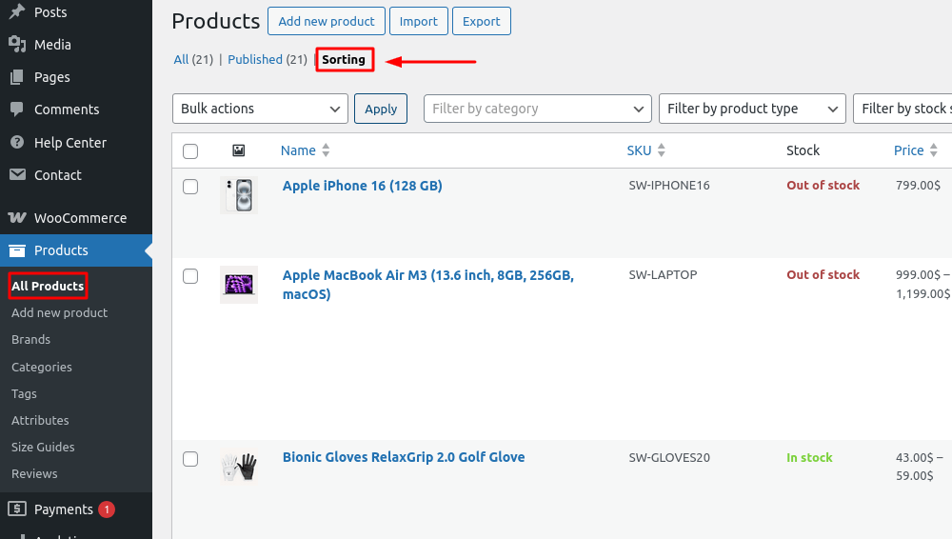Click the Import button
Screen dimensions: 952x539
click(418, 21)
